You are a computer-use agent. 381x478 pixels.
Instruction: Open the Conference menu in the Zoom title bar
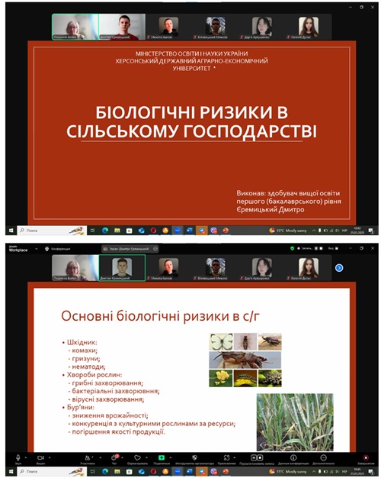[57, 249]
